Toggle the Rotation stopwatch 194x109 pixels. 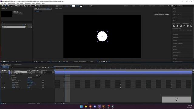pyautogui.click(x=13, y=86)
